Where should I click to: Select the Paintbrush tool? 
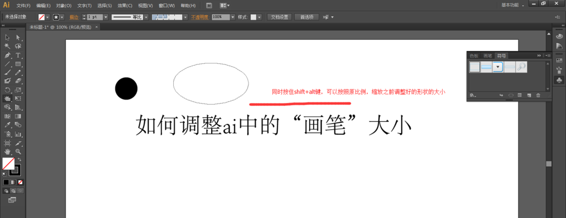pyautogui.click(x=7, y=72)
